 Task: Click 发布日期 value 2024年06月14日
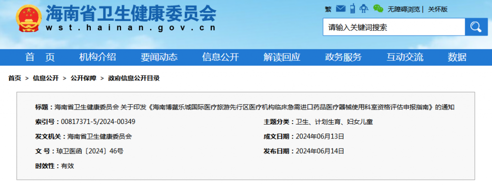320,151
